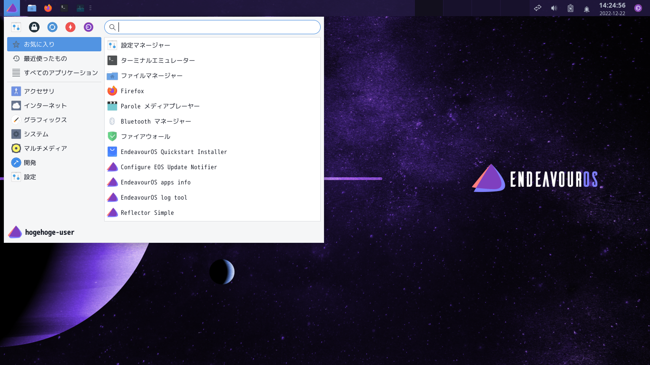The width and height of the screenshot is (650, 365).
Task: Open the 設定 category in sidebar
Action: pyautogui.click(x=54, y=177)
